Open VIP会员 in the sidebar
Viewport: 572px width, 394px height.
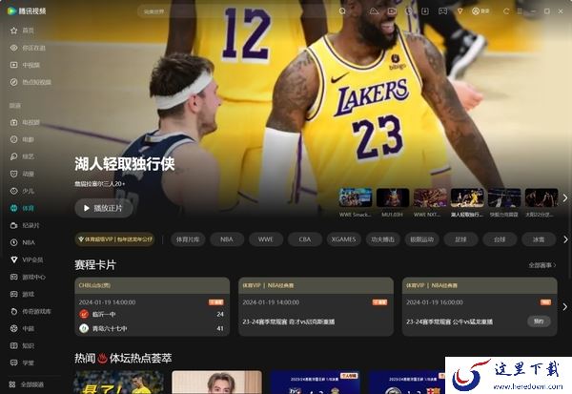click(27, 259)
